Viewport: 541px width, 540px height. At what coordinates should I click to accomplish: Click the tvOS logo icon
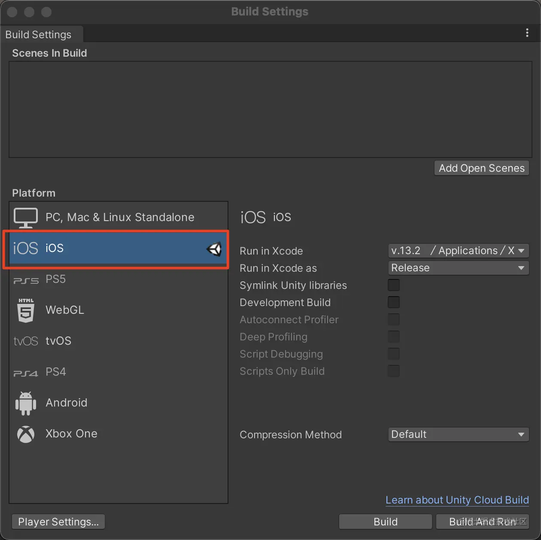[26, 341]
